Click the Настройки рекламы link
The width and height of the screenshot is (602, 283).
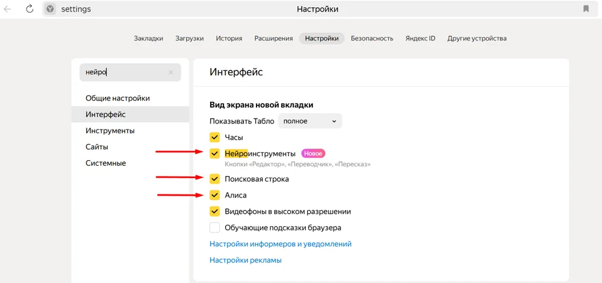(x=246, y=260)
